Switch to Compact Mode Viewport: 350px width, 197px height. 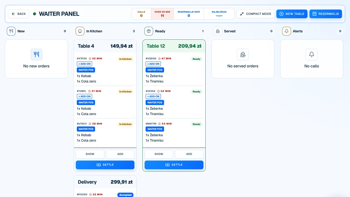coord(255,14)
